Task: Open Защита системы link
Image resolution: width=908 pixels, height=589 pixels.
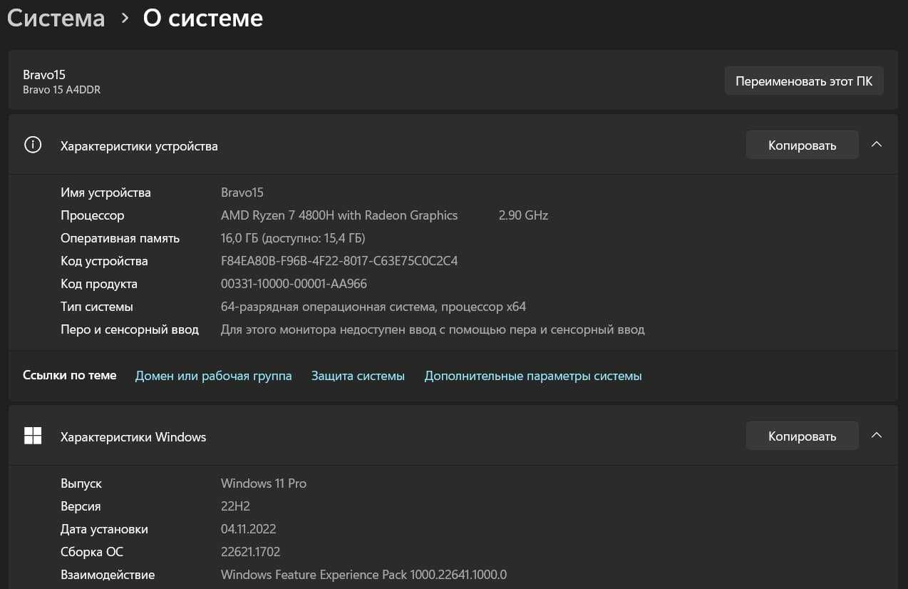Action: pos(358,376)
